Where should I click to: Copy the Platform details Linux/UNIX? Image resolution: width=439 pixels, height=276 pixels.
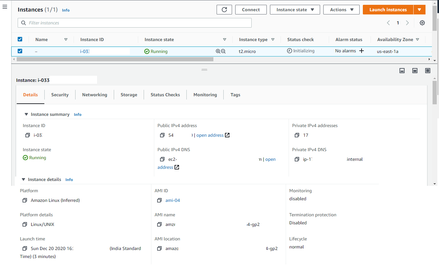coord(25,224)
